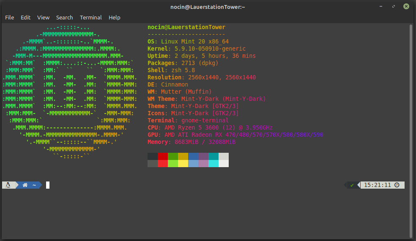This screenshot has width=416, height=241.
Task: Click the Resolution value '2560x1440, 2560x1440'
Action: coord(222,77)
